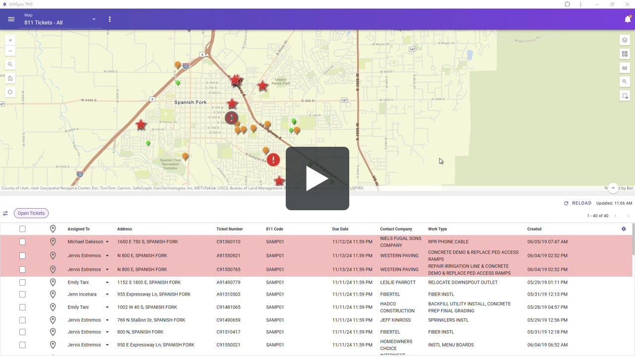The width and height of the screenshot is (635, 357).
Task: Expand assignee dropdown on C91550765 row
Action: point(107,270)
